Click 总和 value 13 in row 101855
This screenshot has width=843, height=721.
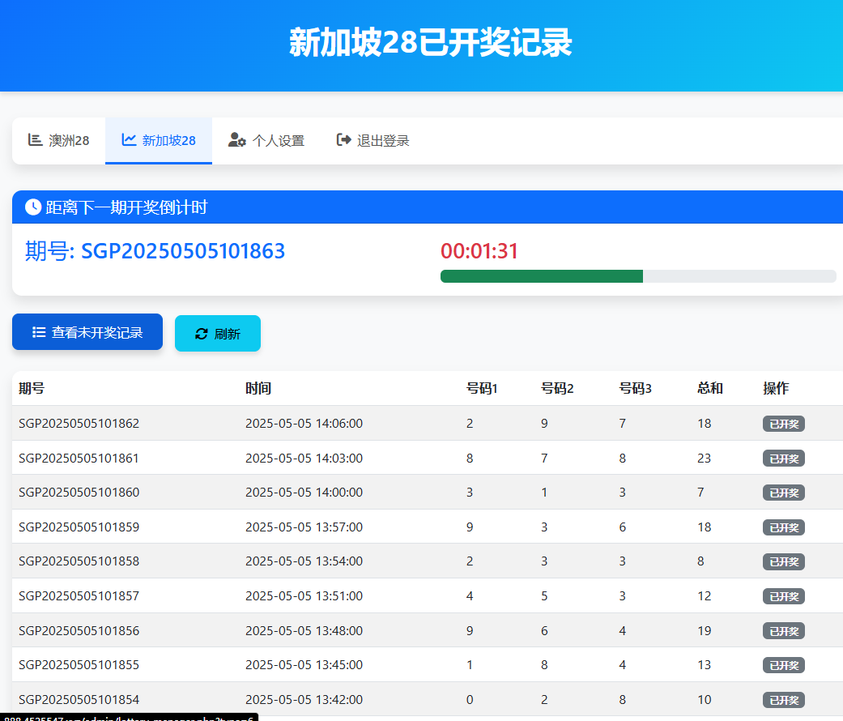(x=705, y=664)
